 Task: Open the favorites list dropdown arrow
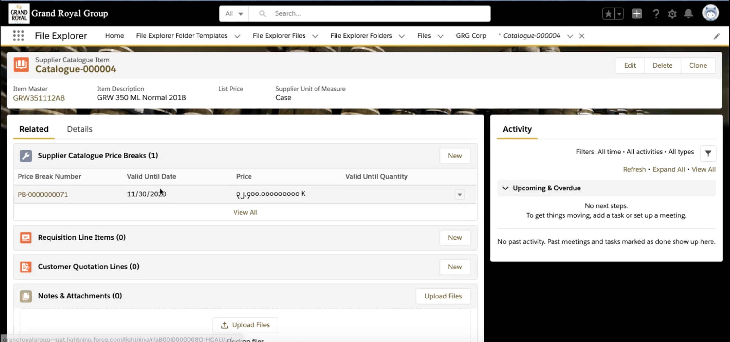(x=619, y=14)
